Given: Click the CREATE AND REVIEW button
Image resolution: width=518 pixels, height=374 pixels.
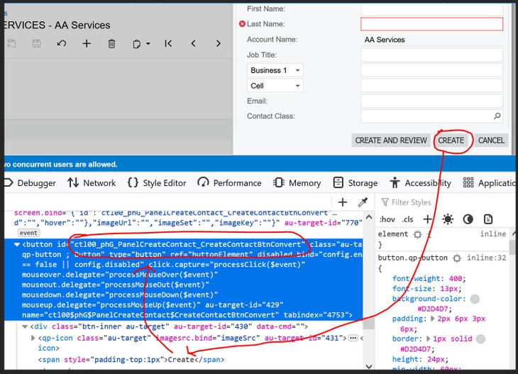Looking at the screenshot, I should (391, 141).
